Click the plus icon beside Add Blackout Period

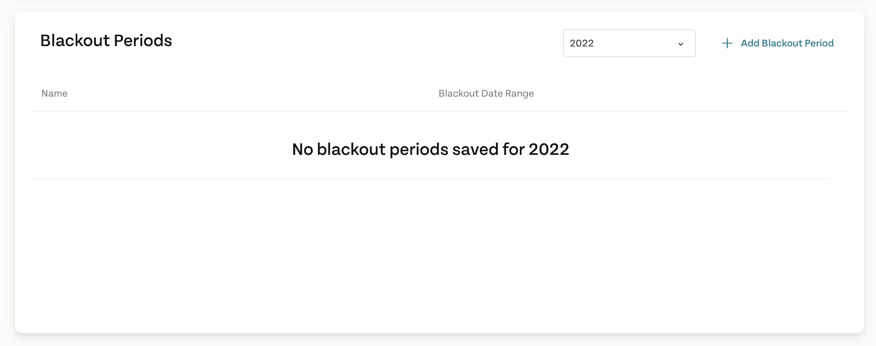click(x=727, y=43)
